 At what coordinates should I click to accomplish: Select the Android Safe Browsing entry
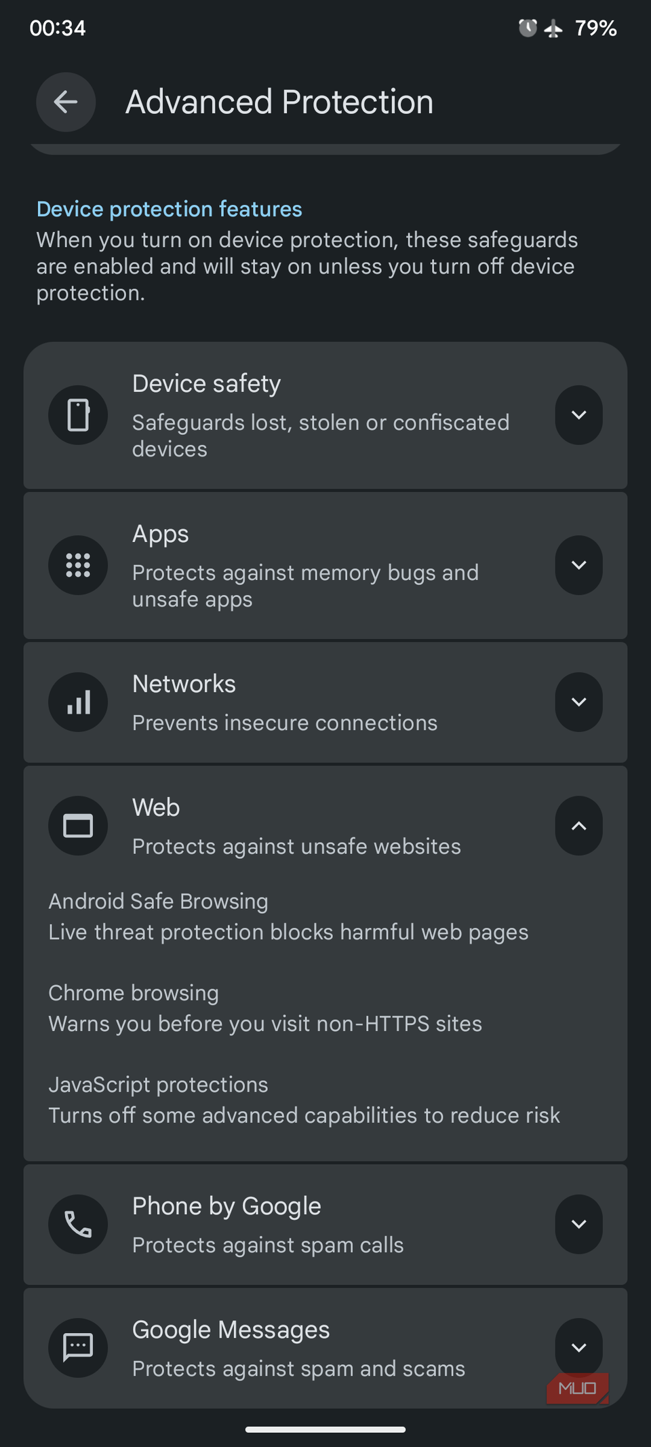(x=288, y=917)
